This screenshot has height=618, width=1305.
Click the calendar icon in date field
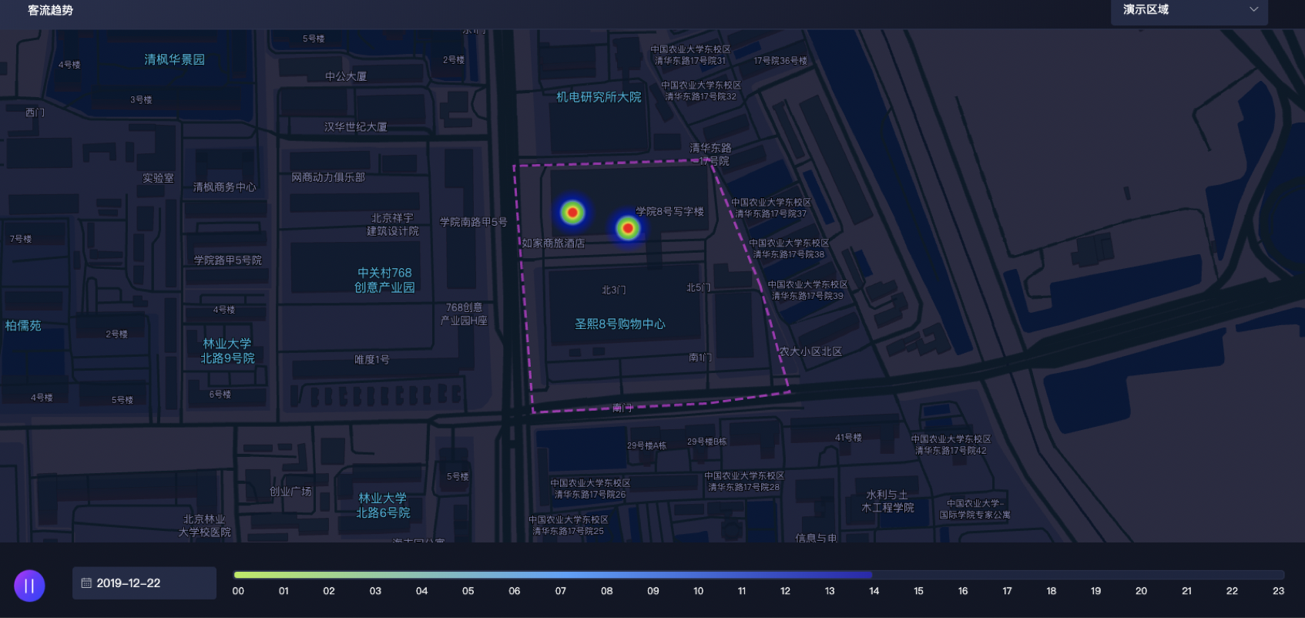pyautogui.click(x=86, y=583)
